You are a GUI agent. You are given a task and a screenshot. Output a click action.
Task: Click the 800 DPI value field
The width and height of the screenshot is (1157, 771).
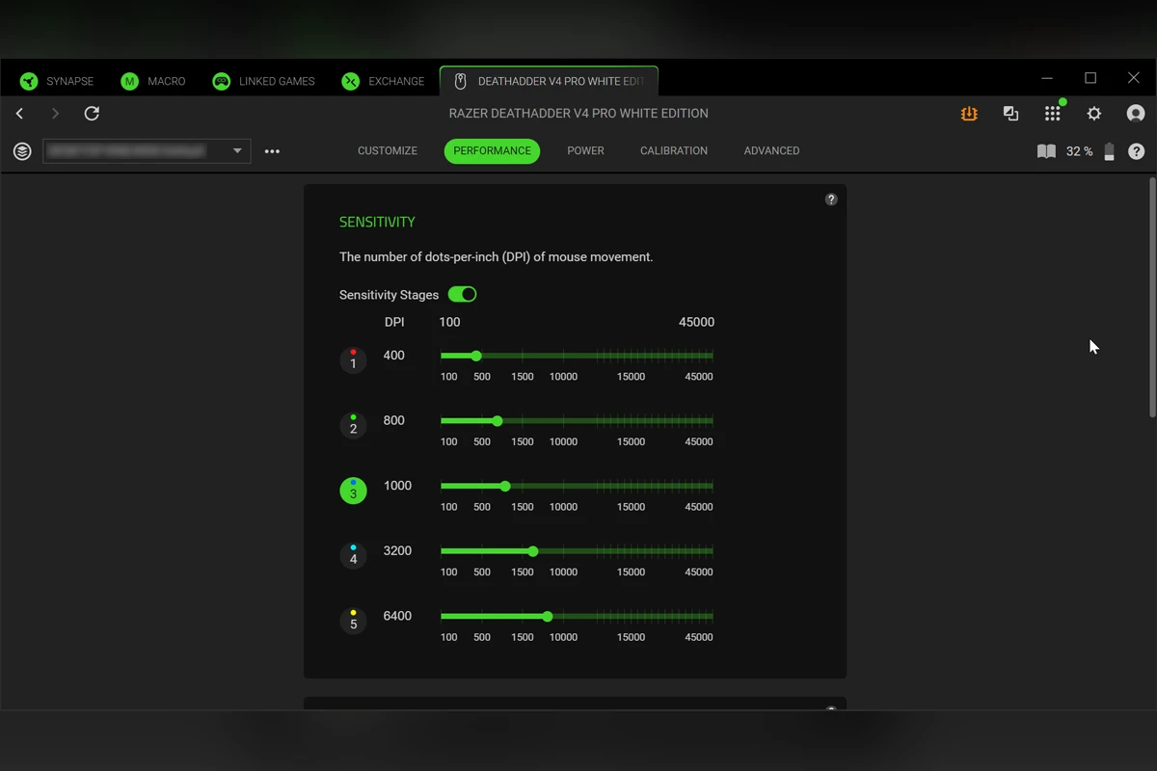(x=394, y=421)
